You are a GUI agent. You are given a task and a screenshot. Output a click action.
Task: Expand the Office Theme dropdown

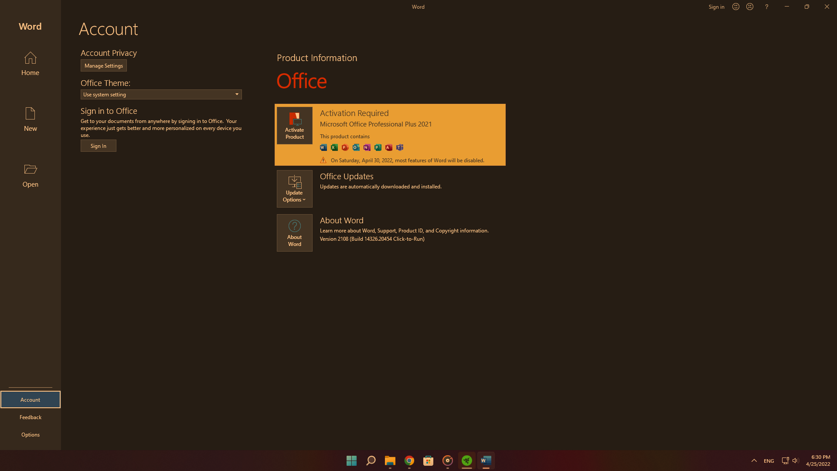tap(161, 94)
